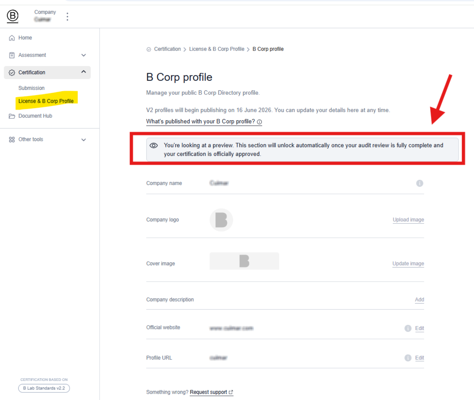Click the Home house icon
This screenshot has width=474, height=400.
click(x=12, y=38)
